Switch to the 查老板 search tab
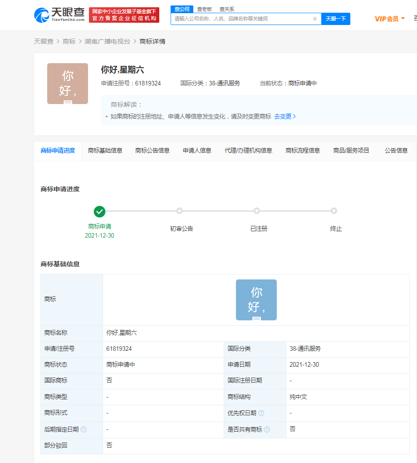 204,9
